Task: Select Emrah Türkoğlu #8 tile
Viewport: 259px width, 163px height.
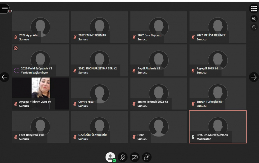Action: tap(218, 94)
